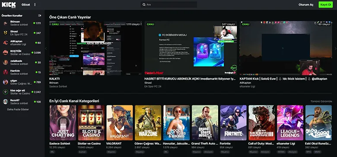Open the KALKTI stream thumbnail
The width and height of the screenshot is (337, 157).
point(95,48)
